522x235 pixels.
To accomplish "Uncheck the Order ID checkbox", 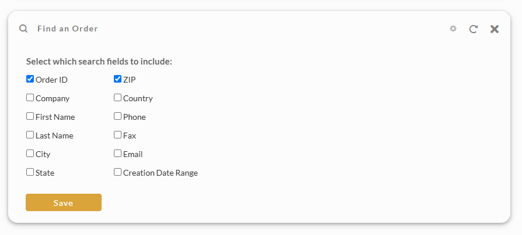I will click(x=30, y=79).
